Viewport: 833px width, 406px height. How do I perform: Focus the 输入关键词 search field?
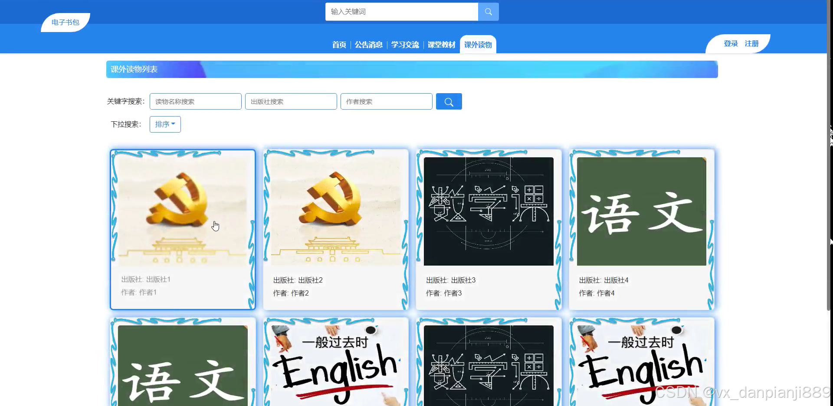point(402,12)
